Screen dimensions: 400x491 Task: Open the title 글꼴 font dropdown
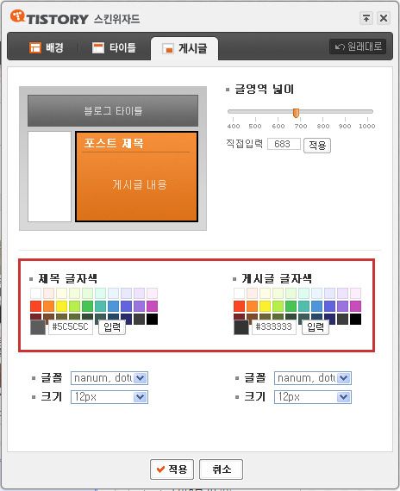[109, 378]
